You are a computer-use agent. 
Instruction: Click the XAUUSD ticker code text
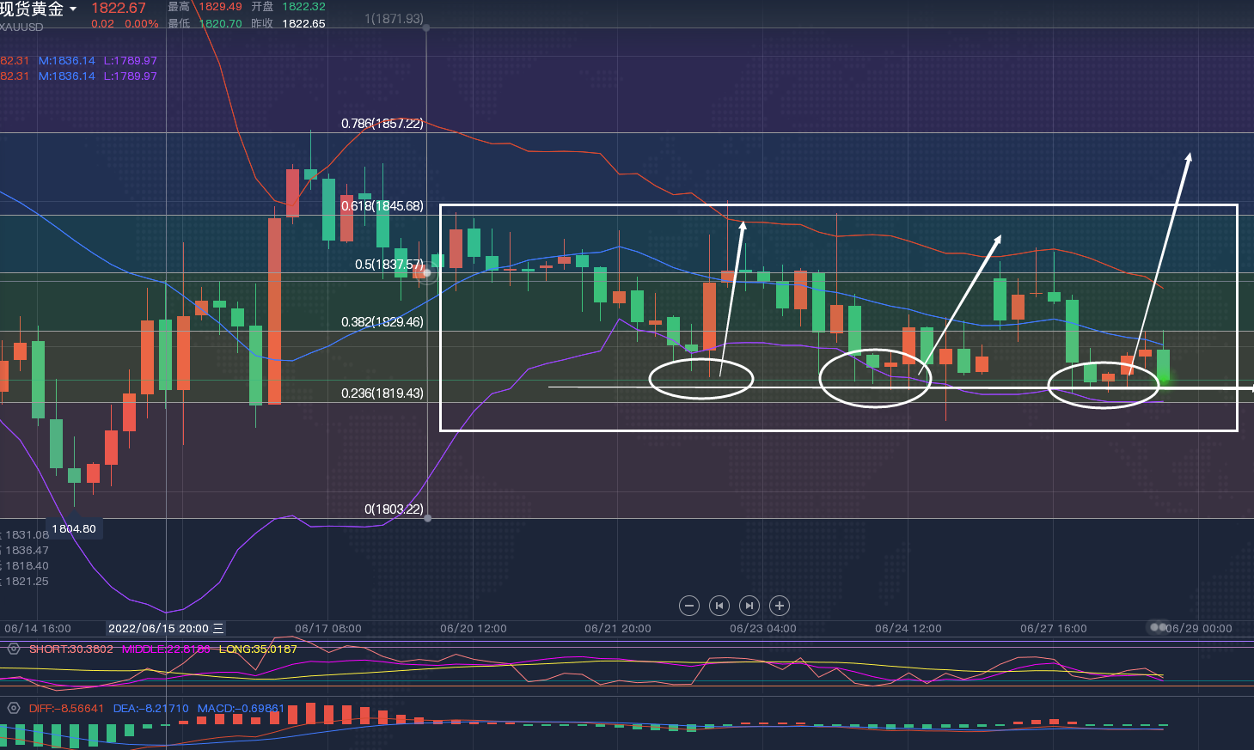point(21,27)
